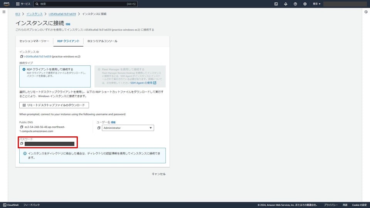
Task: Click リモートデスクトップファイルのダウンロード button
Action: pyautogui.click(x=54, y=105)
